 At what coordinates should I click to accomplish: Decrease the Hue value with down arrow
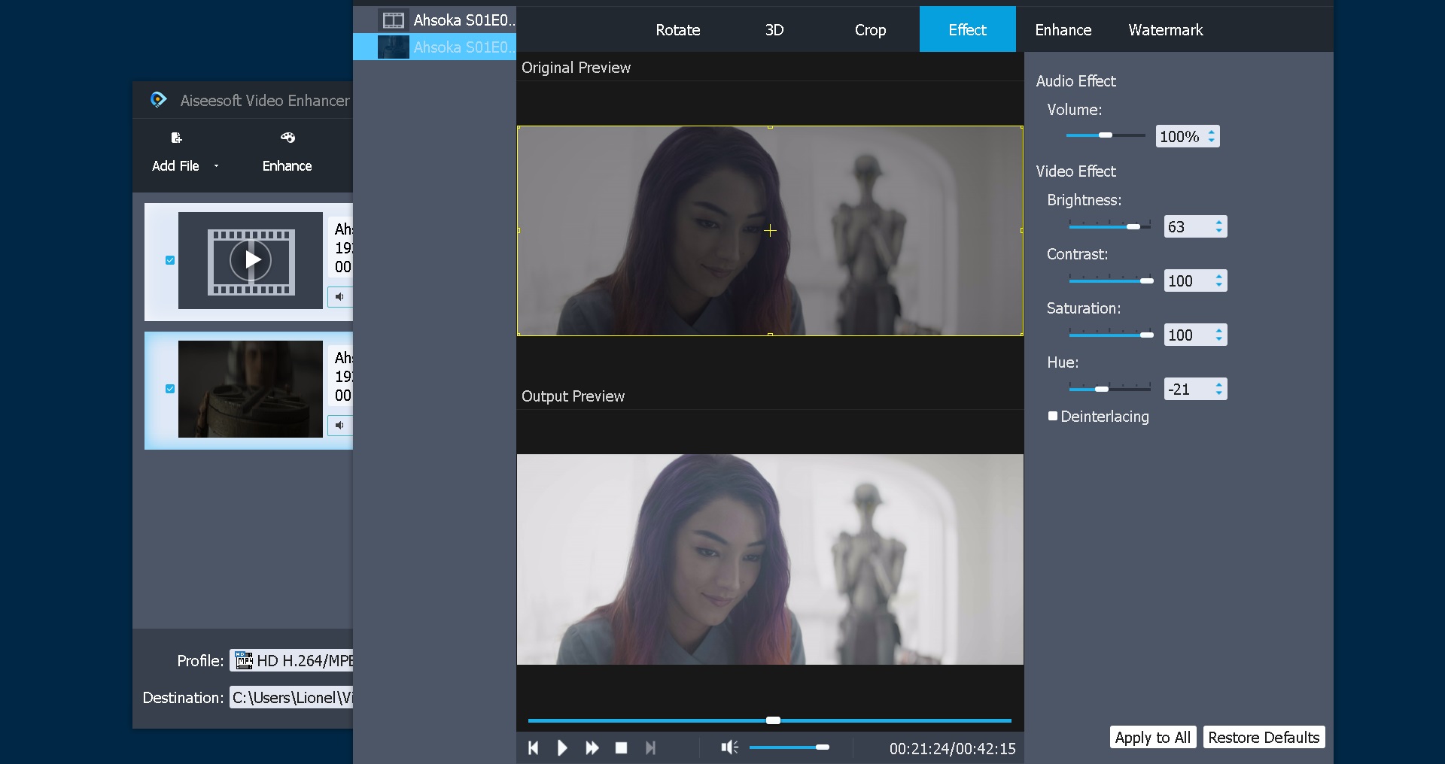tap(1219, 393)
